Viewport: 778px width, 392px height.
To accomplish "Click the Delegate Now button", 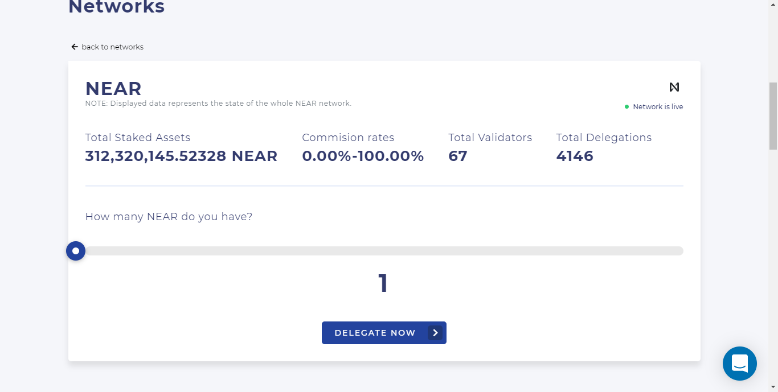I will 384,333.
